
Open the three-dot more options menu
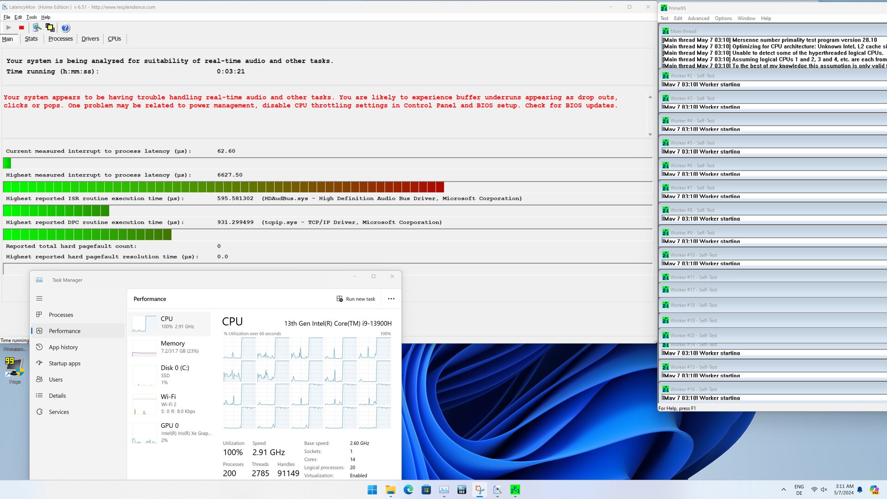pyautogui.click(x=391, y=299)
